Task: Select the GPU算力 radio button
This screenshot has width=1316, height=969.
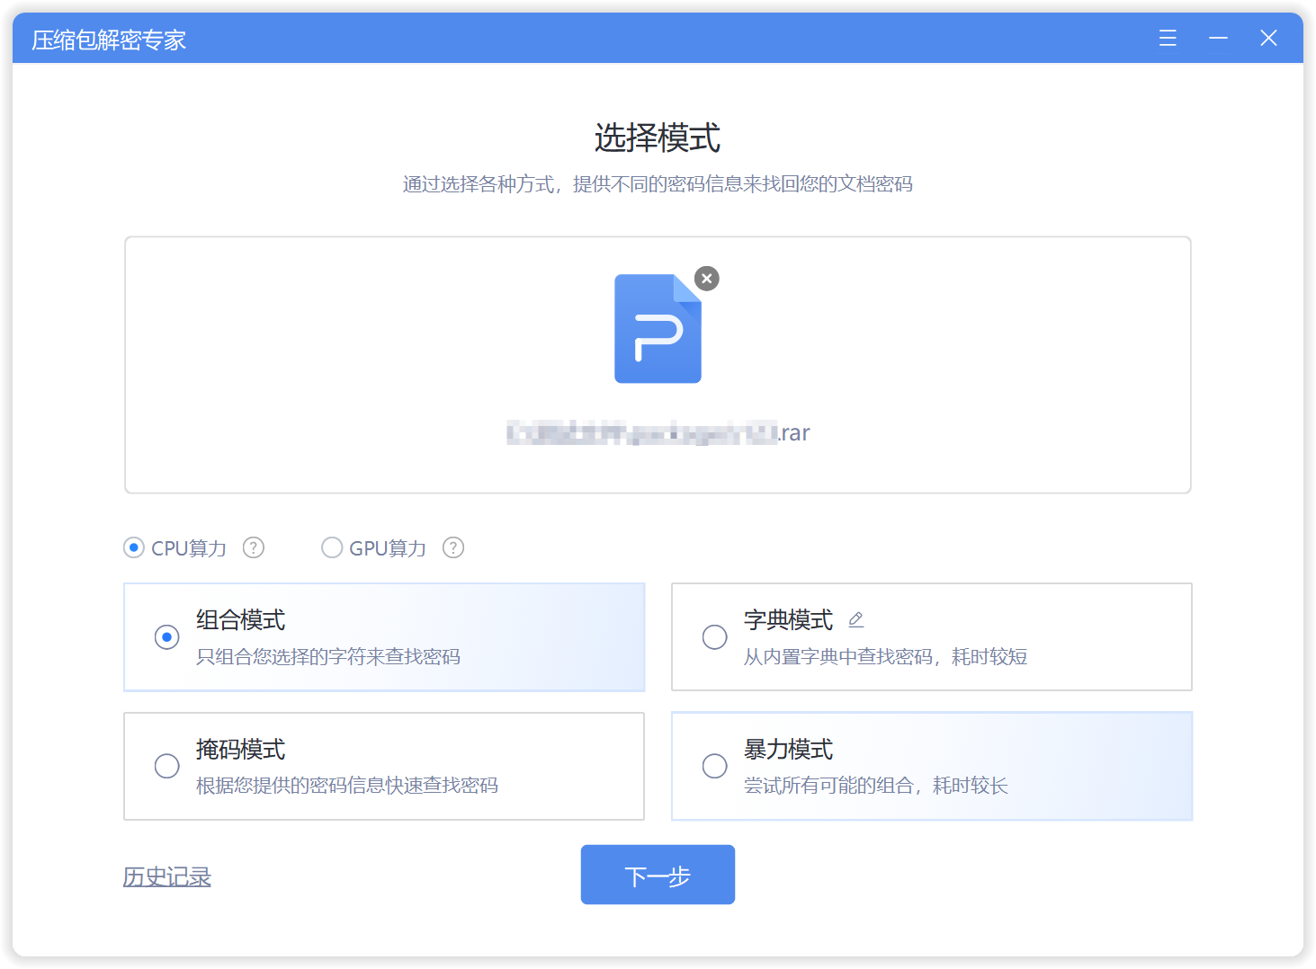Action: point(332,547)
